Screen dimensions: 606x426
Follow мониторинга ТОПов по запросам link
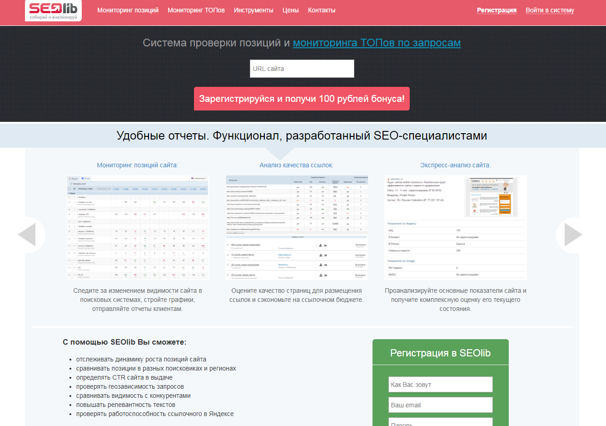tap(377, 43)
